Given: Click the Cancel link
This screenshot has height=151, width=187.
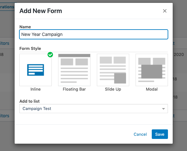Looking at the screenshot, I should 140,134.
